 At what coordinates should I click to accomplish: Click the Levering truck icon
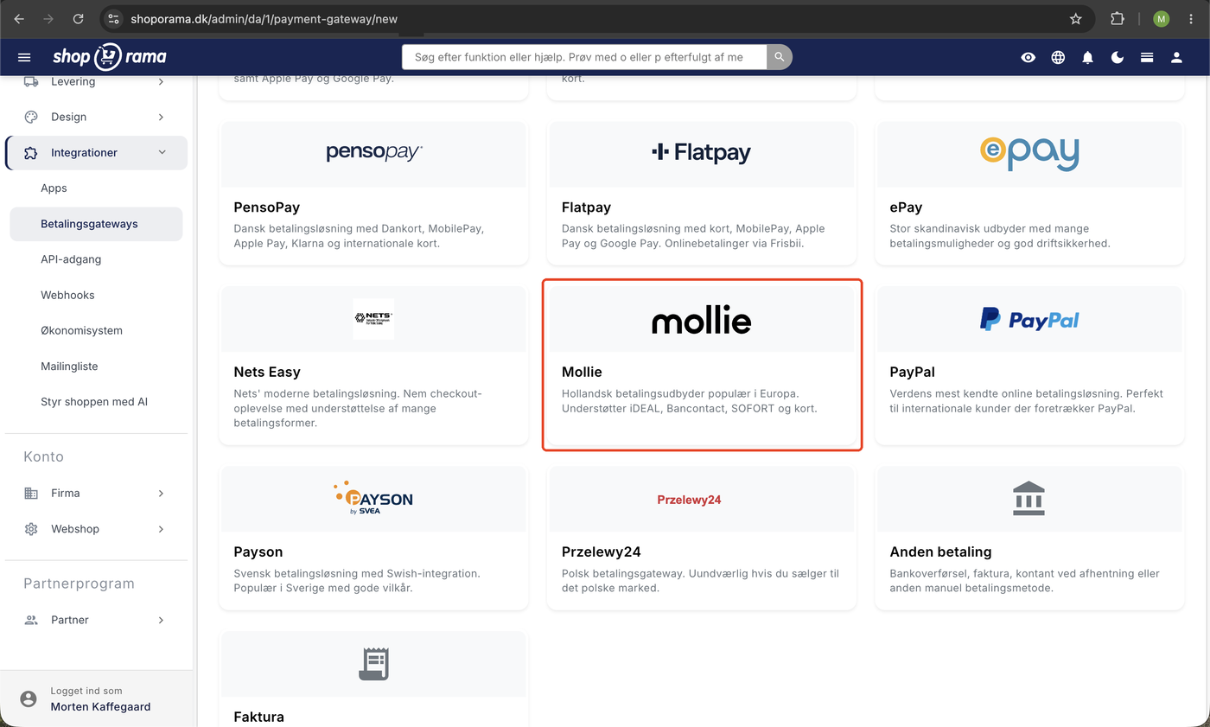pyautogui.click(x=31, y=81)
